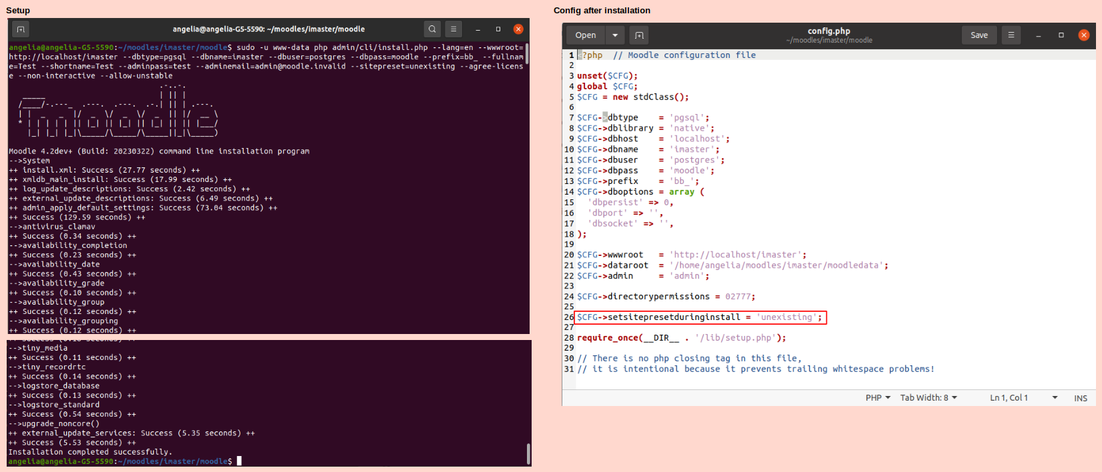The height and width of the screenshot is (472, 1102).
Task: Click 'Moodle 4.2dev+' build line in terminal
Action: tap(159, 151)
